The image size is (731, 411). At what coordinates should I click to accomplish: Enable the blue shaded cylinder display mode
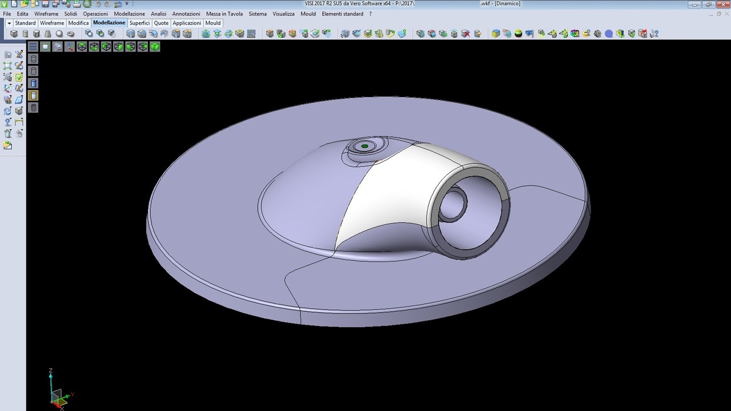34,83
